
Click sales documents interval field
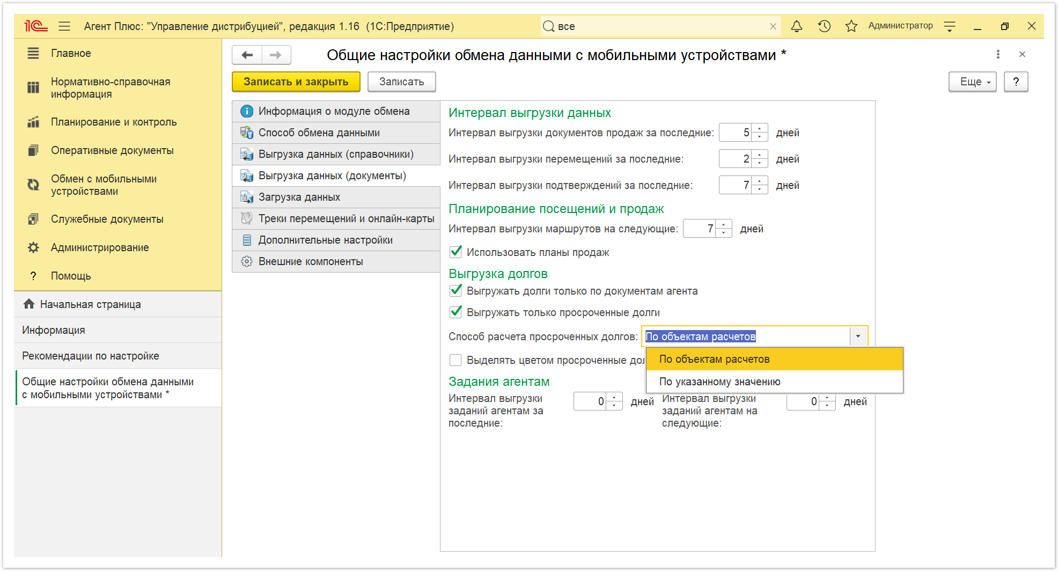tap(735, 133)
